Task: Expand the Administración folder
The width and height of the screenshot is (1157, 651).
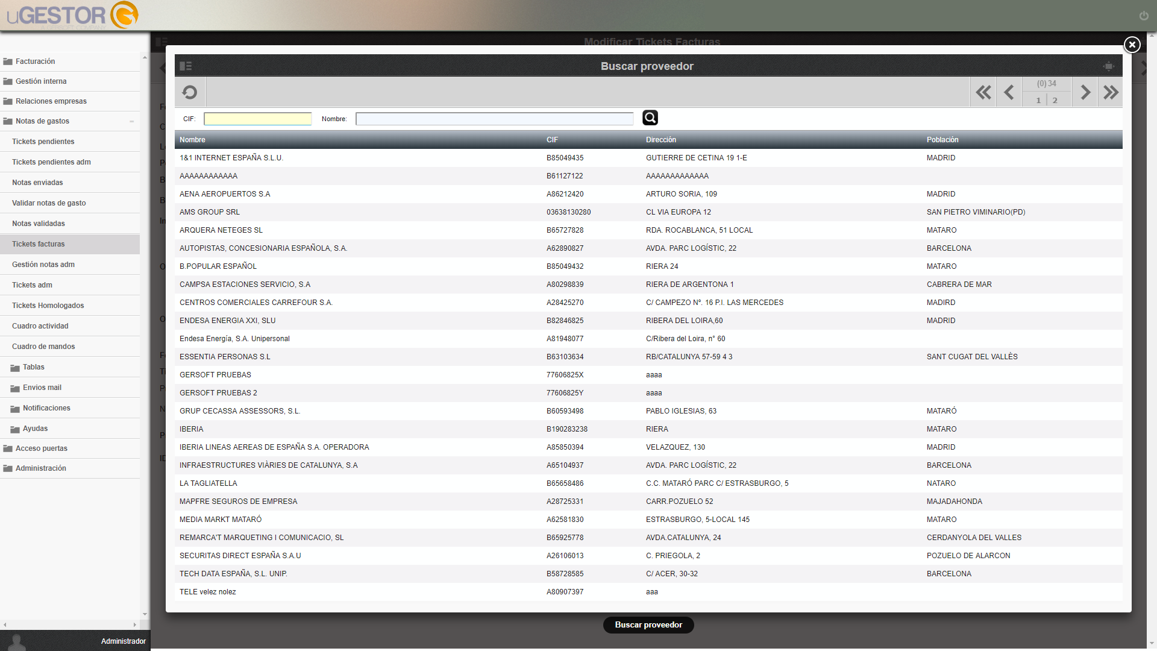Action: (x=70, y=468)
